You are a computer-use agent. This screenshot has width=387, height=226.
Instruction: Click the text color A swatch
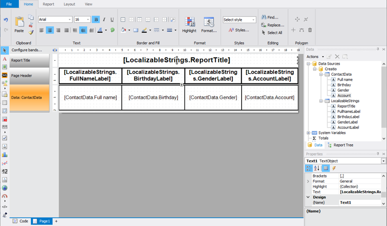[x=100, y=30]
